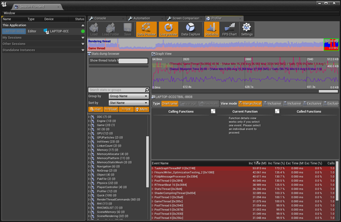
Task: Select the OneFrame type button
Action: pos(170,104)
